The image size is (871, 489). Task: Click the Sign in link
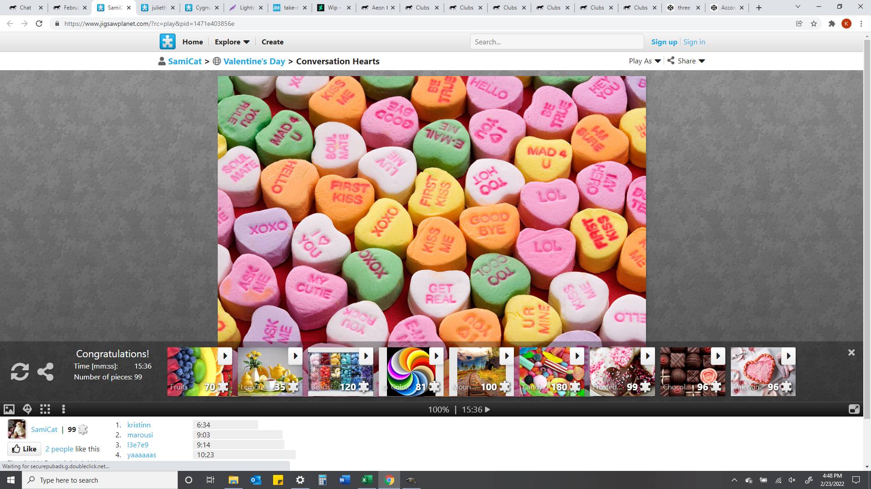[x=694, y=42]
